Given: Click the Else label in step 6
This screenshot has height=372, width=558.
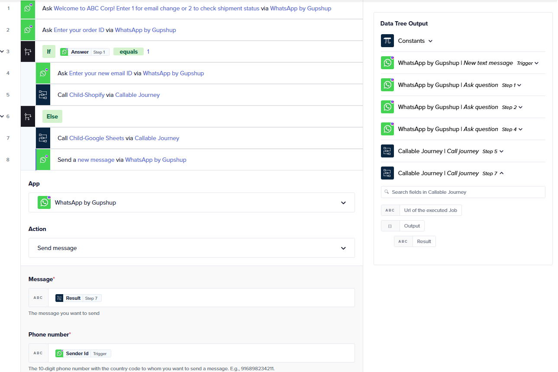Looking at the screenshot, I should coord(52,116).
